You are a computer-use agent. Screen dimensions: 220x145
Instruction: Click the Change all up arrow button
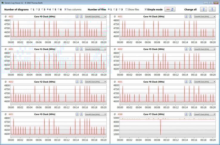coord(204,10)
